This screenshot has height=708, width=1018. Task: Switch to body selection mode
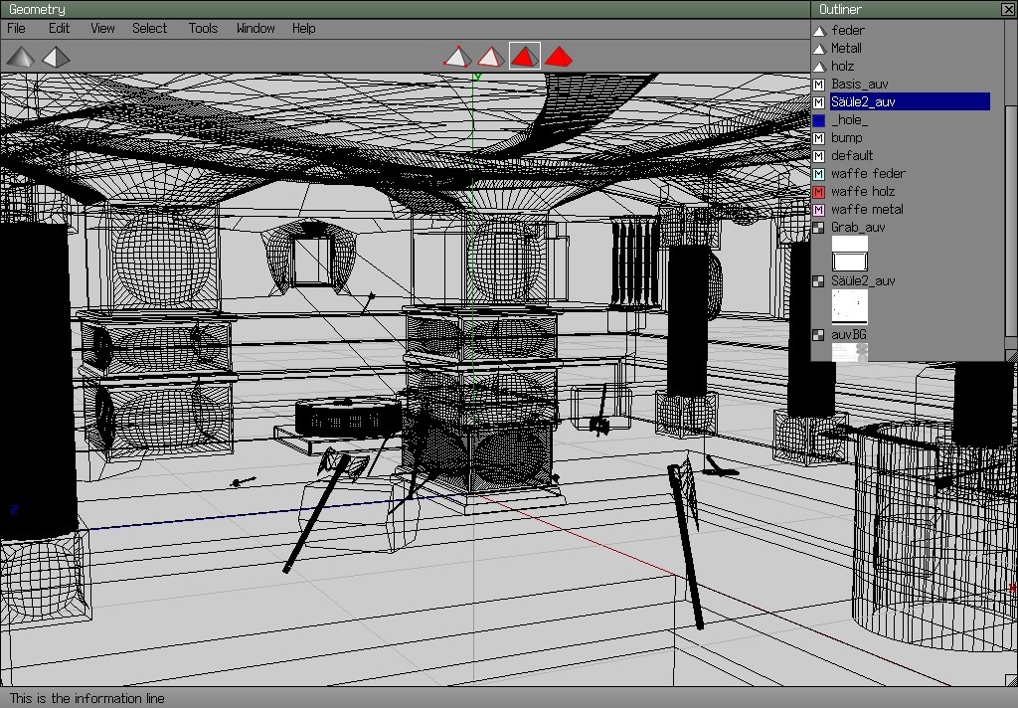click(x=559, y=57)
